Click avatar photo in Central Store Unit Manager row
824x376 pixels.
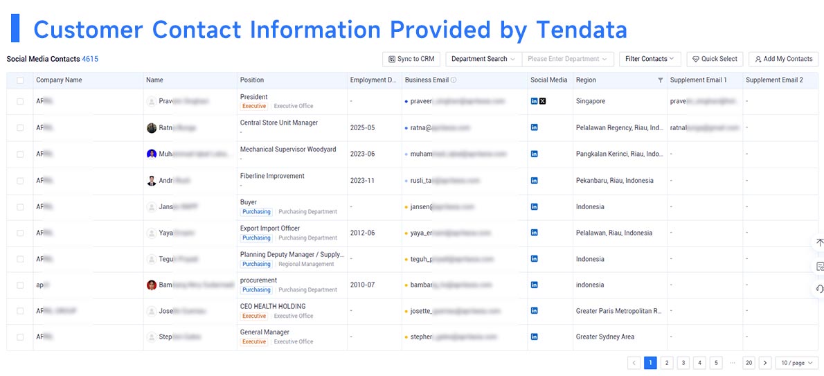point(152,127)
